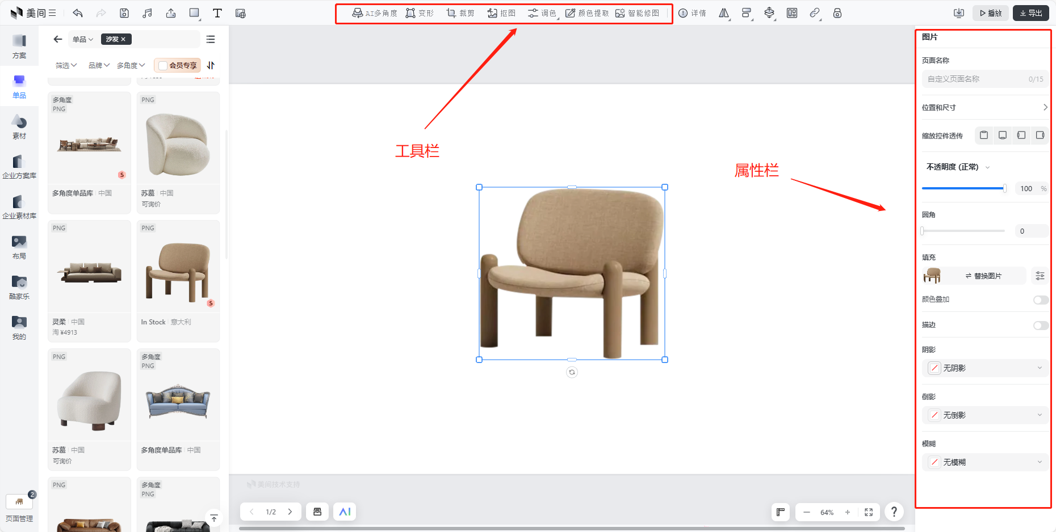Viewport: 1056px width, 532px height.
Task: Open the AI多角度 tool
Action: [x=375, y=13]
